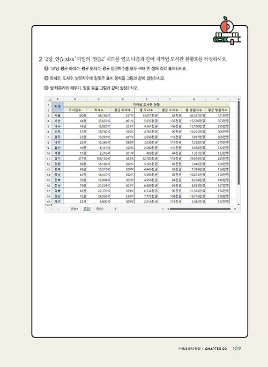The height and width of the screenshot is (367, 268).
Task: Click the horizontal scrollbar thumb
Action: [x=200, y=209]
